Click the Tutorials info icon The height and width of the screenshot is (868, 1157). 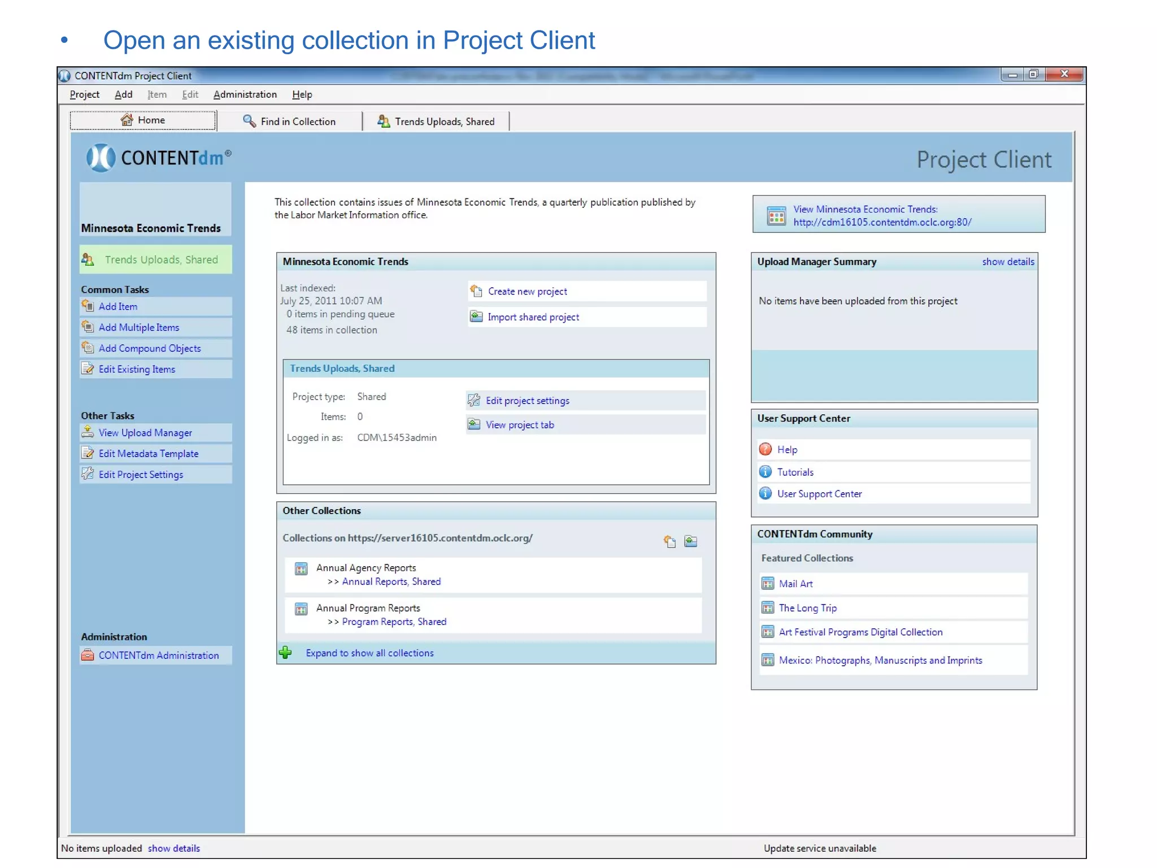(765, 472)
